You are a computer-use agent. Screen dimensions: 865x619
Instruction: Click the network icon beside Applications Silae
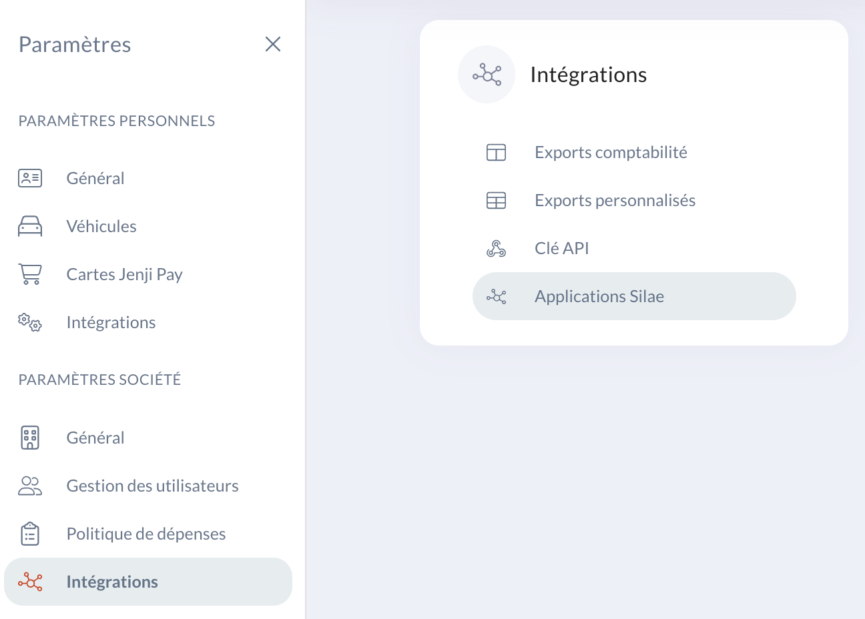click(x=496, y=296)
